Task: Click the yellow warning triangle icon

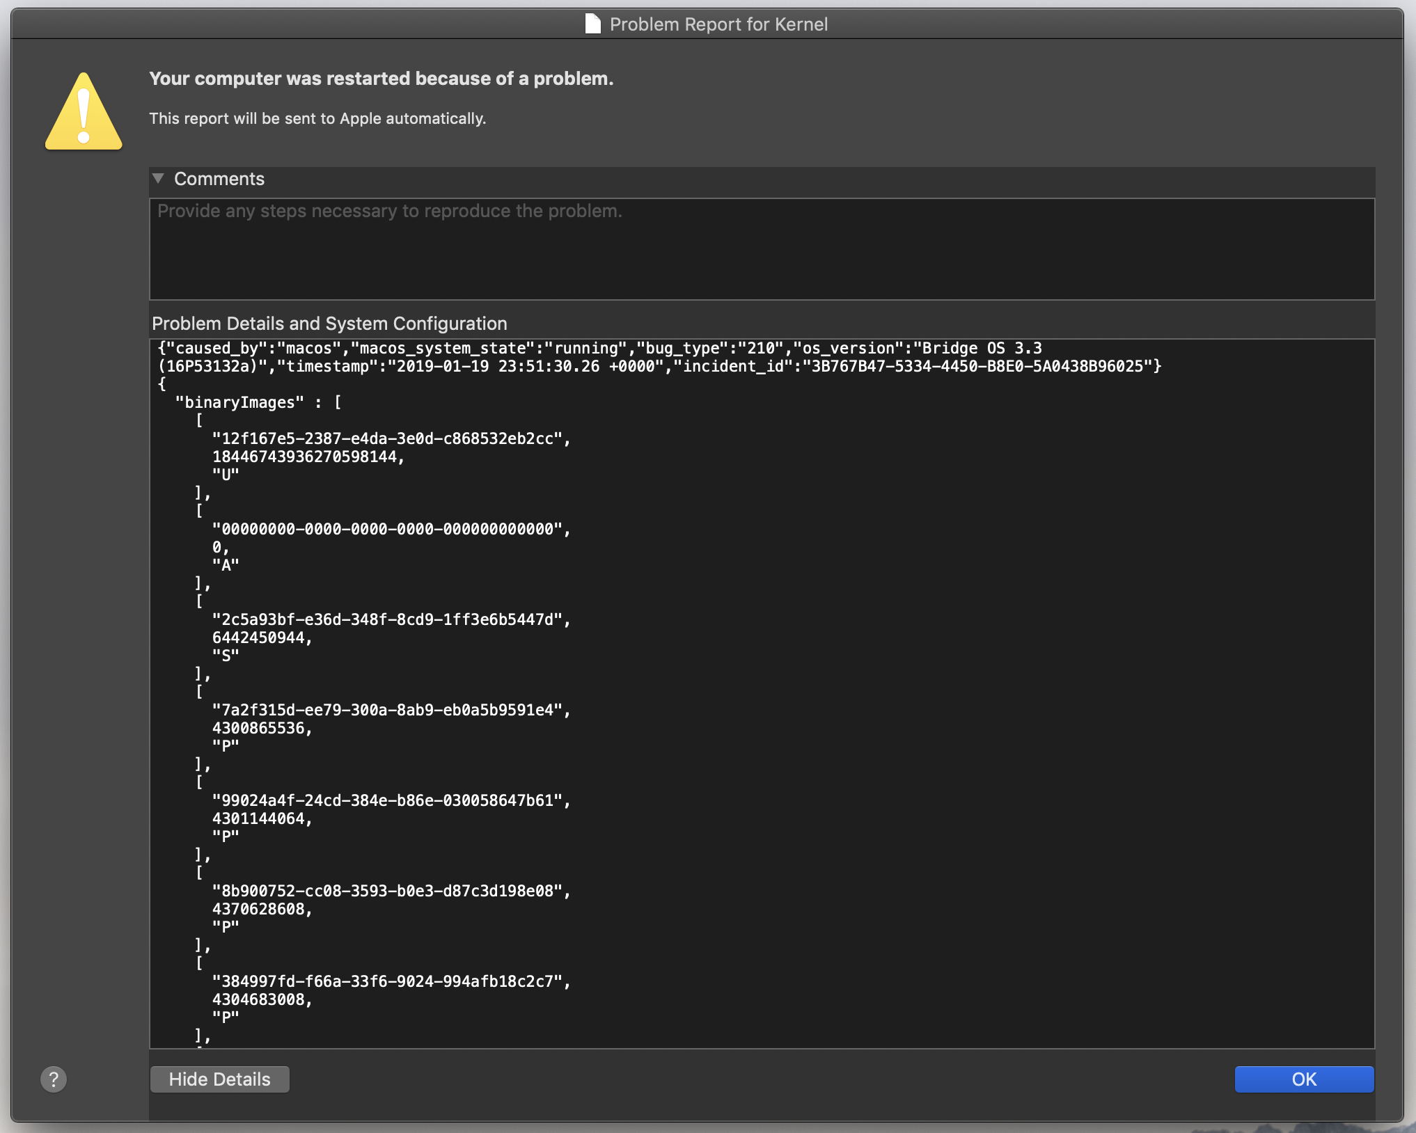Action: [84, 113]
